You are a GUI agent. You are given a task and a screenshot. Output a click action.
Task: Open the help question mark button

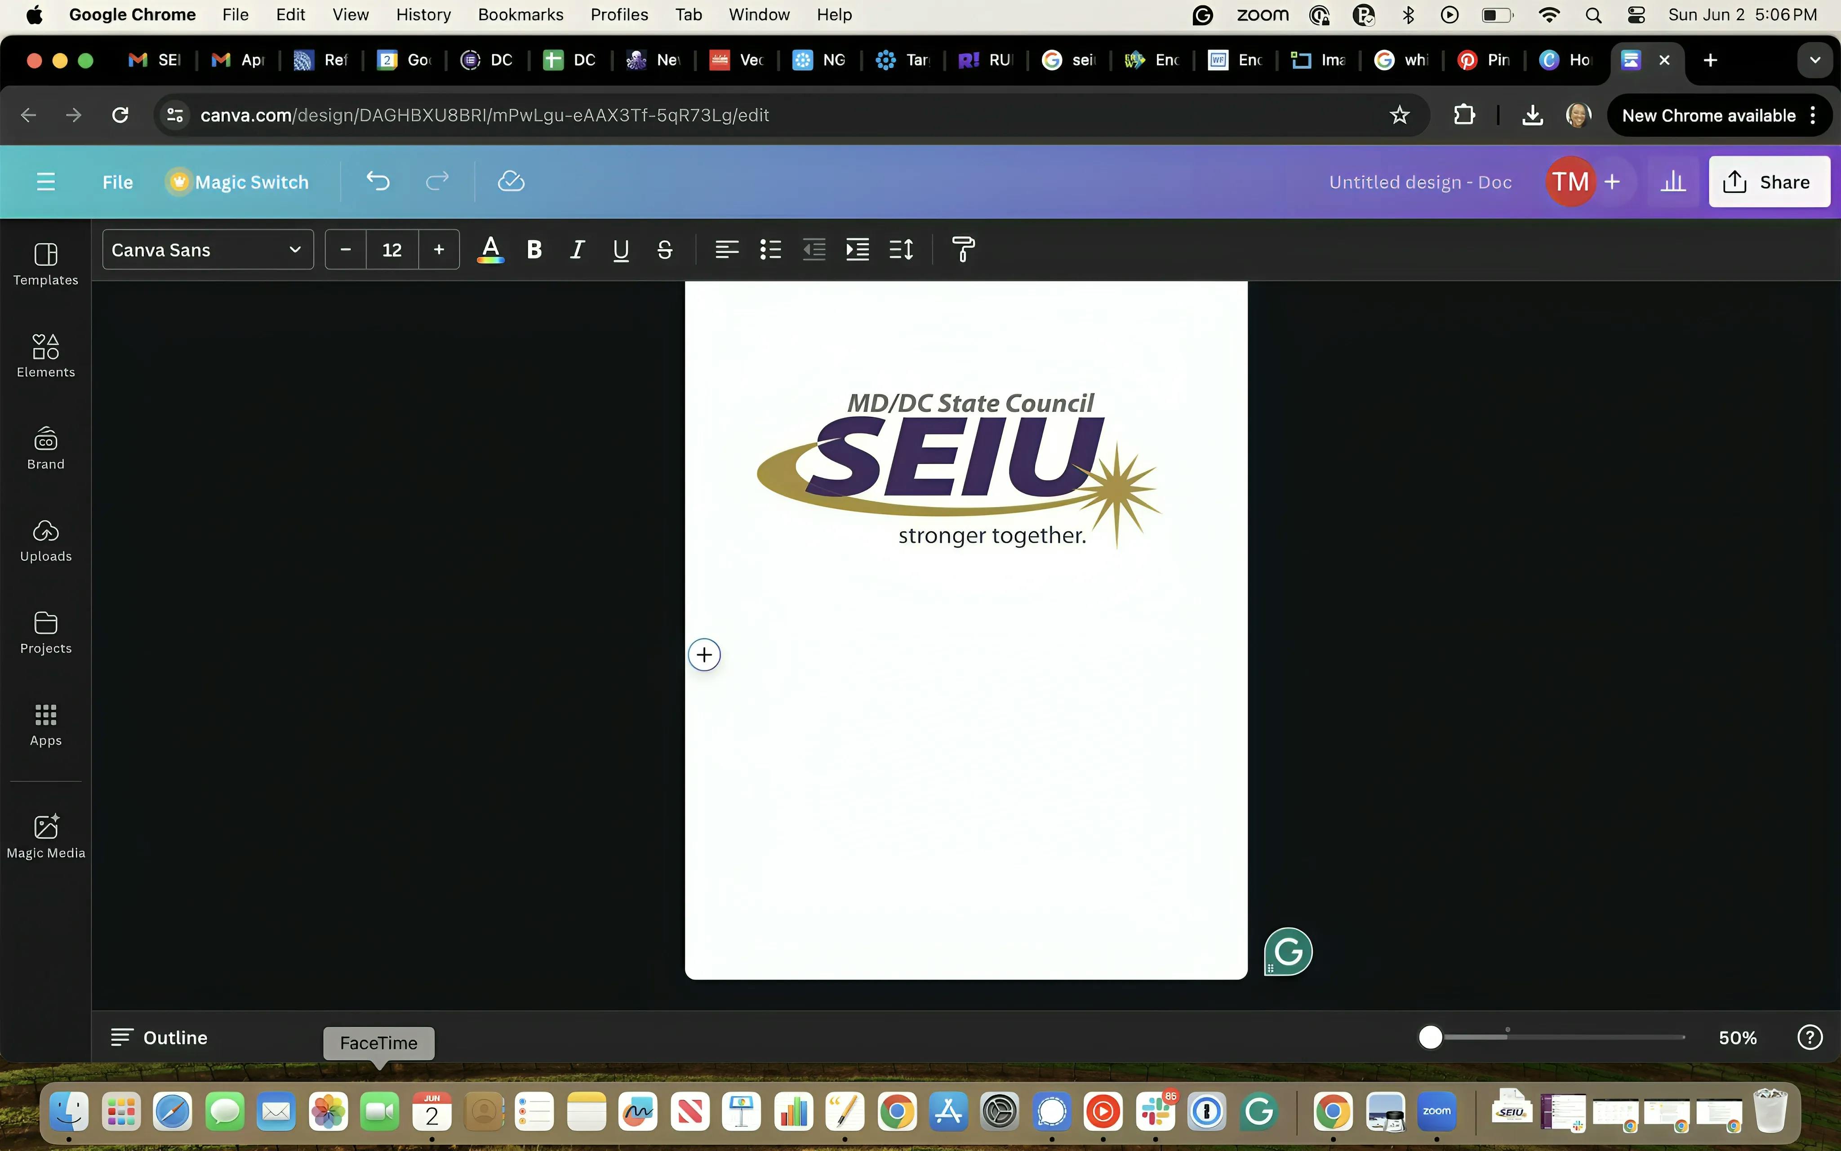point(1810,1037)
